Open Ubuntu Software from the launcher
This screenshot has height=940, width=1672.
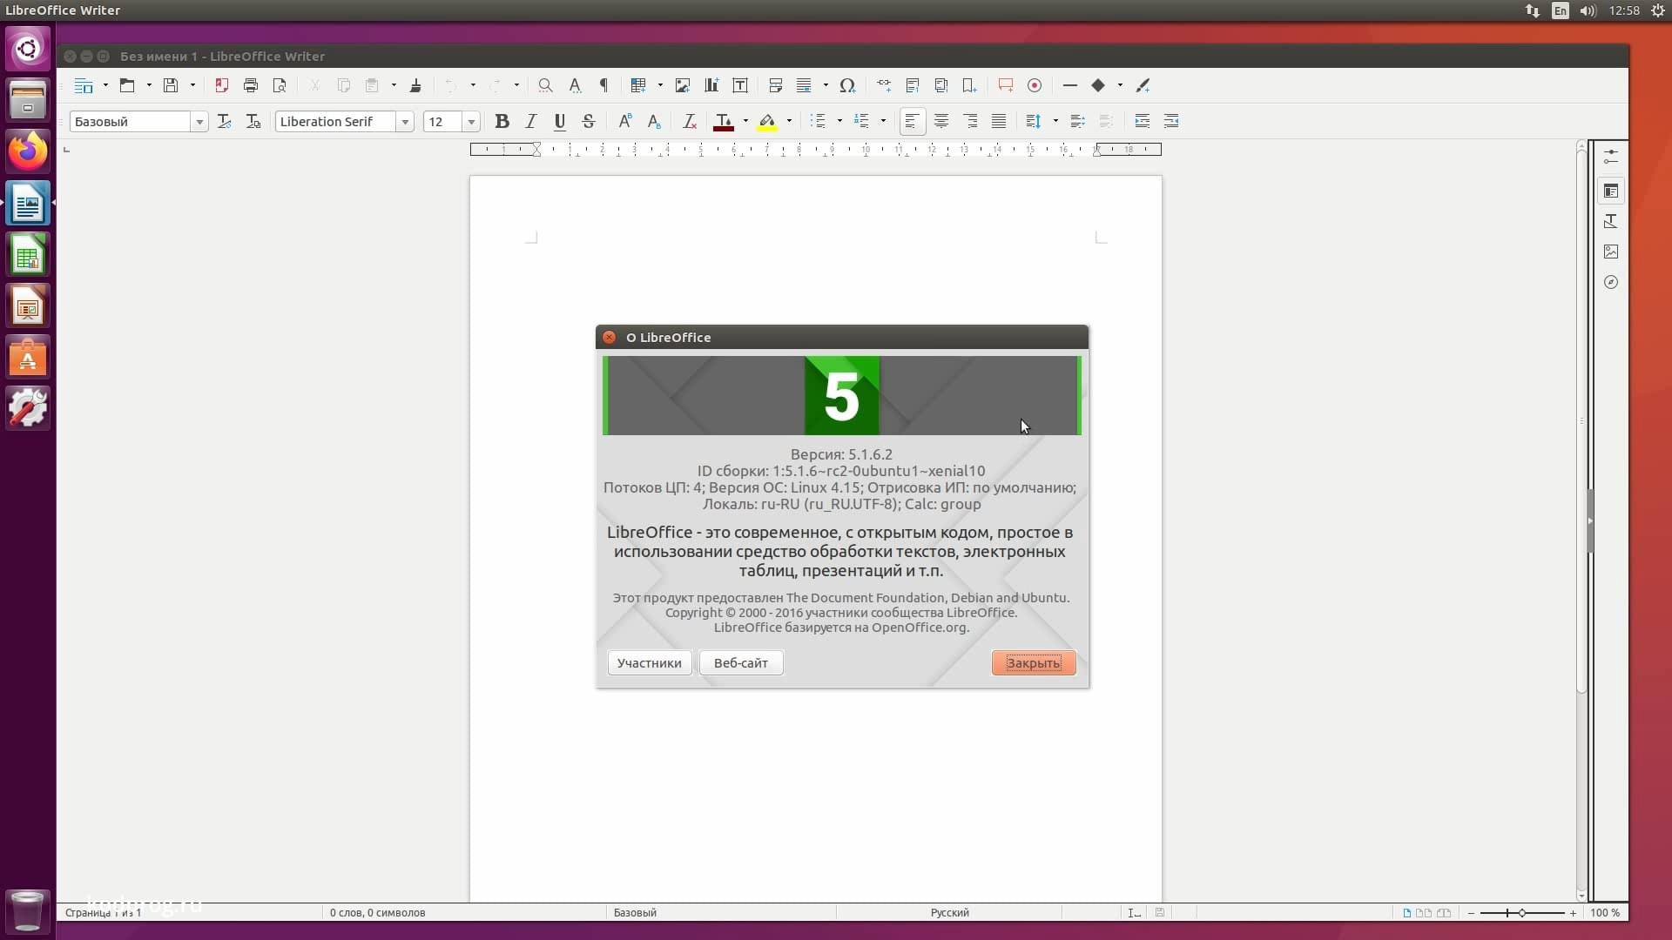coord(28,358)
